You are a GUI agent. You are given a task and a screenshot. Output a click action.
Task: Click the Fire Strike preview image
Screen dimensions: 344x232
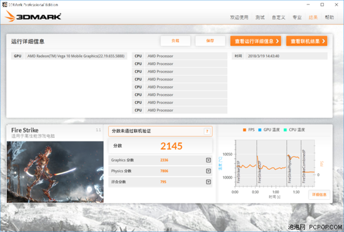click(x=55, y=172)
